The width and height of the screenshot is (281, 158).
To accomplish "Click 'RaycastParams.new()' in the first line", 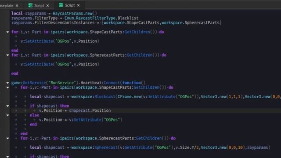I will pos(75,14).
